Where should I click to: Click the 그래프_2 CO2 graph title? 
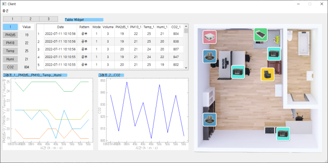111,75
